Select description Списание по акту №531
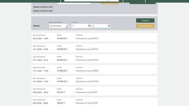The height and width of the screenshot is (106, 189). [87, 92]
